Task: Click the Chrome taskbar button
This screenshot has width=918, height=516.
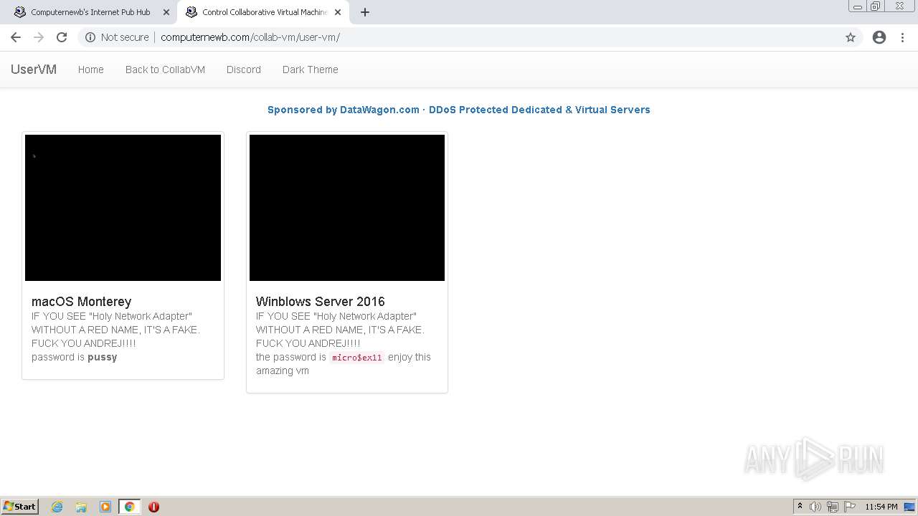Action: (x=130, y=507)
